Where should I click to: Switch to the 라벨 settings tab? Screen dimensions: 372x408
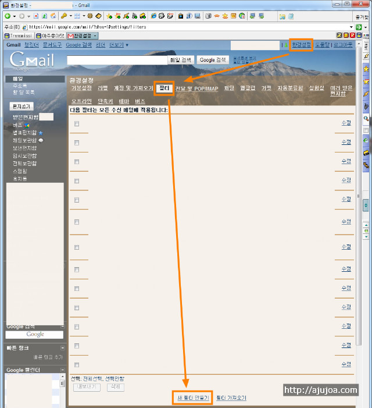103,88
